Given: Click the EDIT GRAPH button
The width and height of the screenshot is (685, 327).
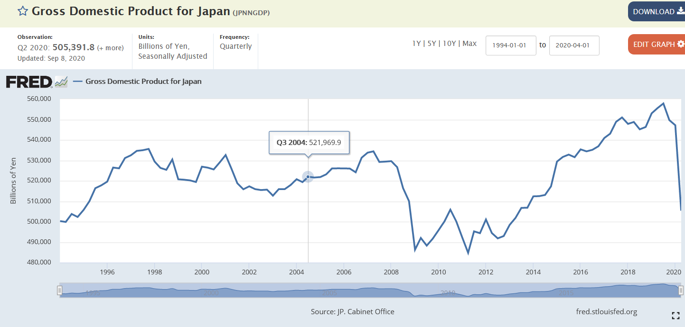Looking at the screenshot, I should (x=657, y=45).
